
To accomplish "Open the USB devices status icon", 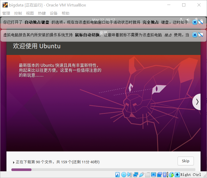I will (x=142, y=175).
